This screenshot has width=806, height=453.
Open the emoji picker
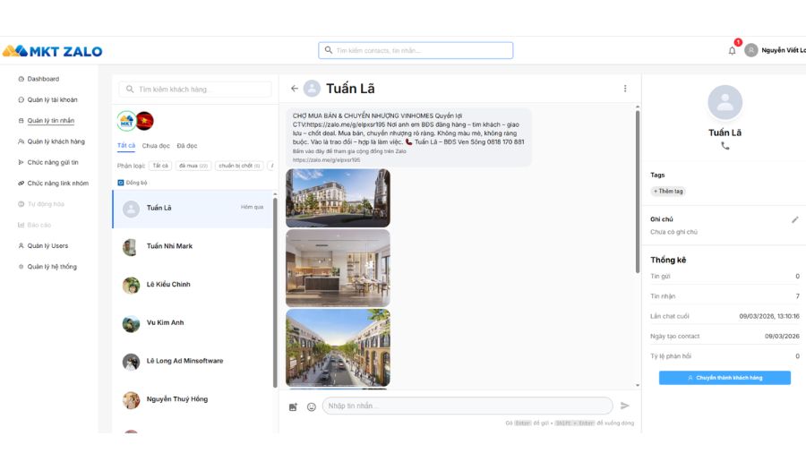tap(312, 406)
